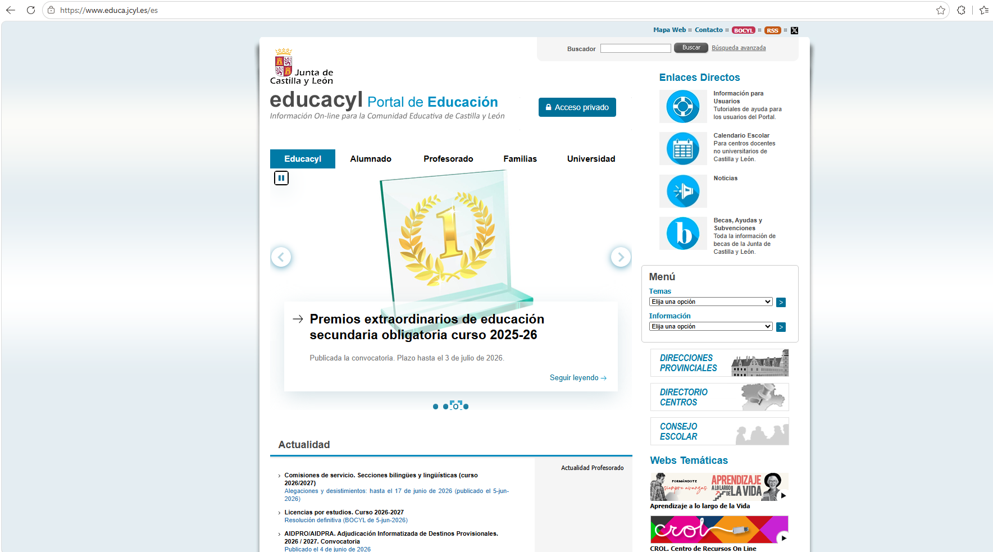This screenshot has width=993, height=552.
Task: Click the Junta de Castilla y León logo
Action: point(302,66)
